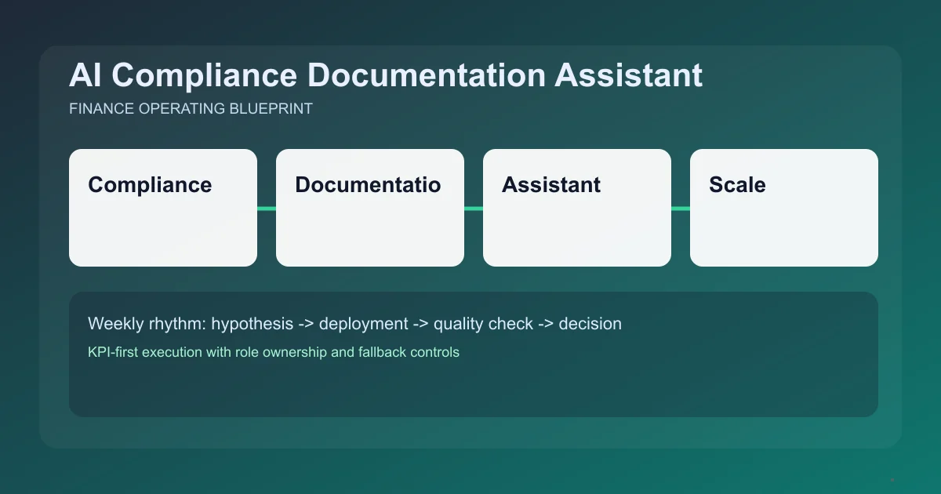The image size is (941, 494).
Task: Toggle the Compliance card heading
Action: 150,185
